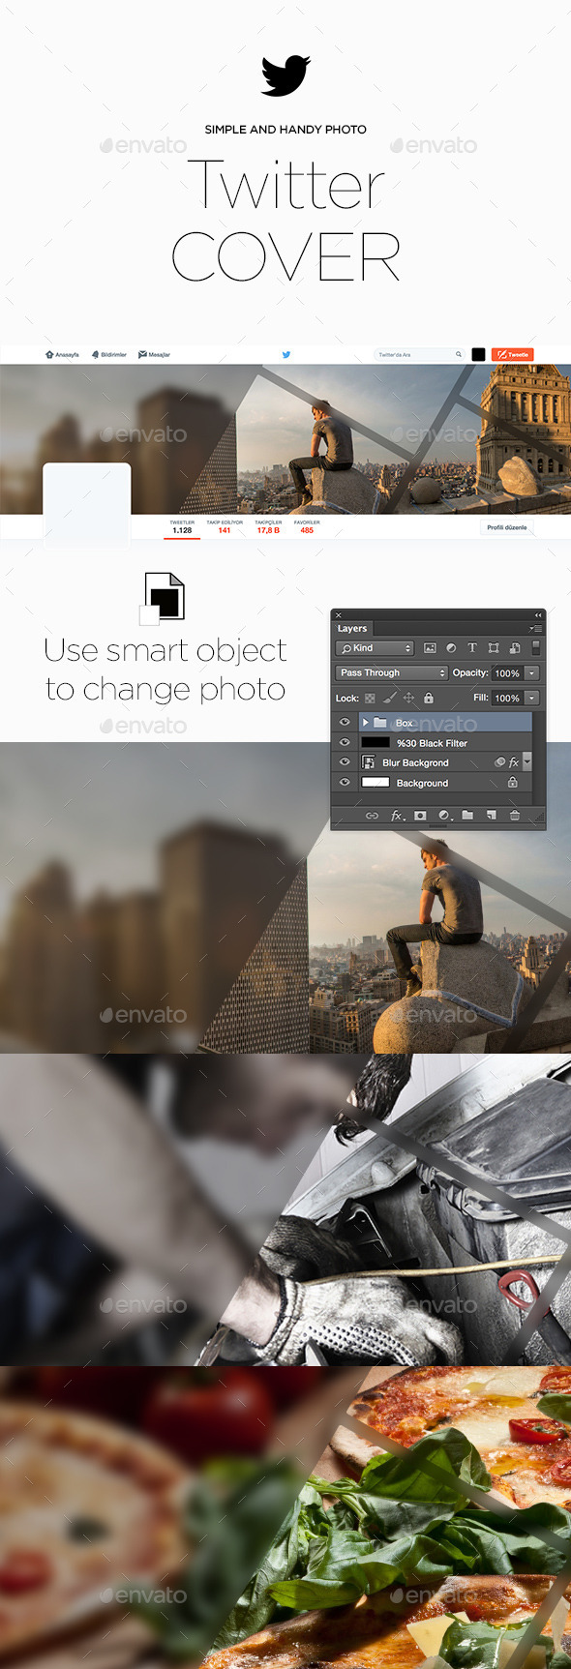Open Mesajlar messages in Twitter bar

point(154,355)
